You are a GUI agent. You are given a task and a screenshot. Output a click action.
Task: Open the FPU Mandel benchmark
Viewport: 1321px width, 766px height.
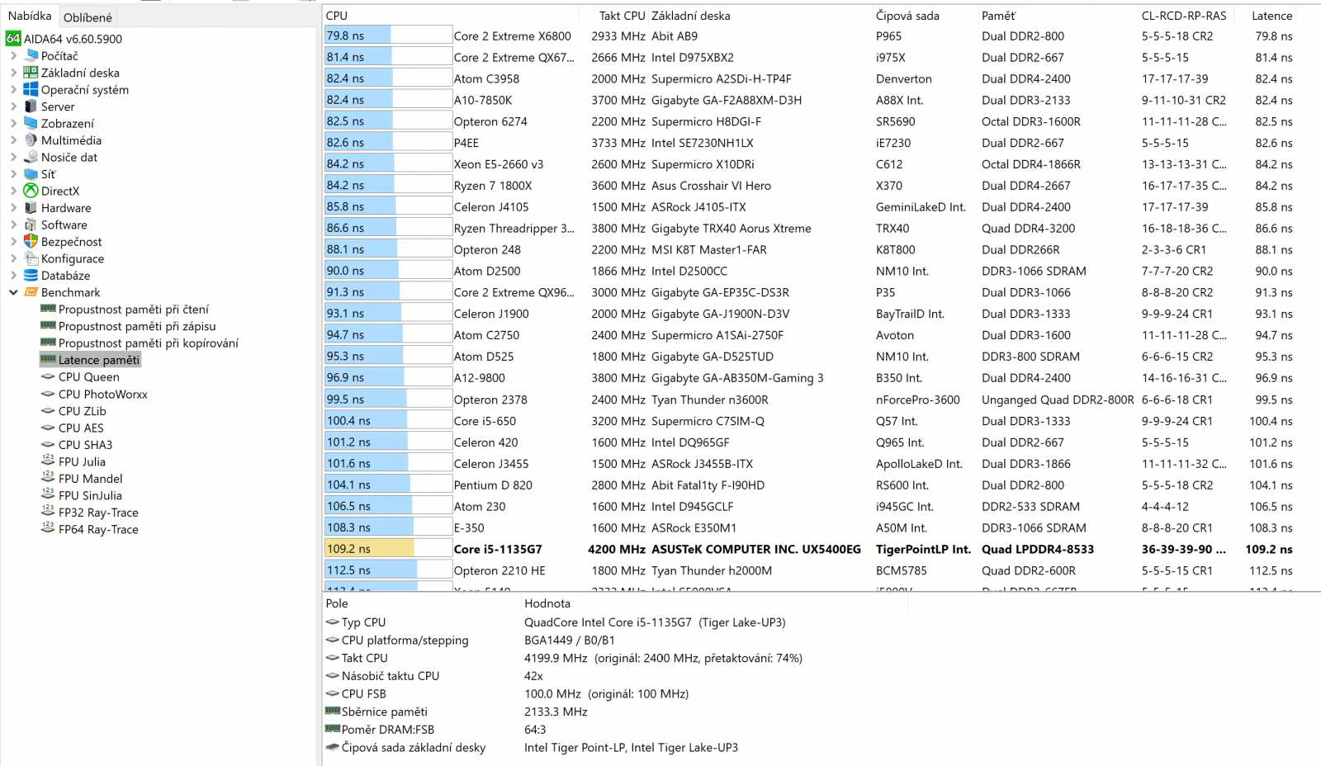(x=91, y=479)
